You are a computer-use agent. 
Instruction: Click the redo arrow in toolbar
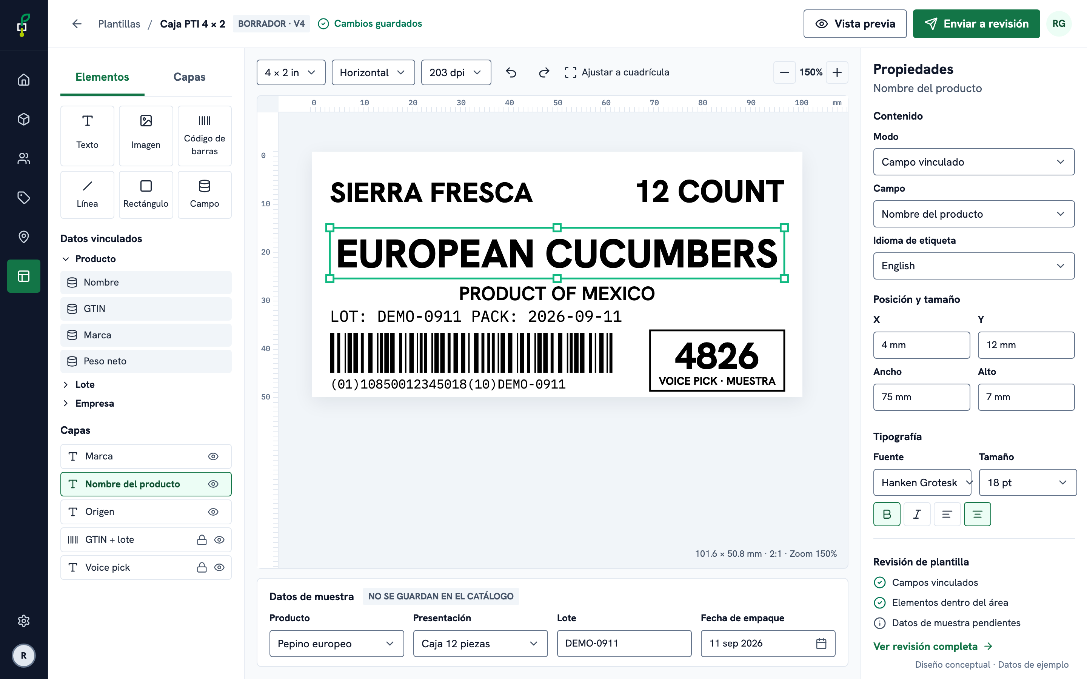(x=544, y=72)
